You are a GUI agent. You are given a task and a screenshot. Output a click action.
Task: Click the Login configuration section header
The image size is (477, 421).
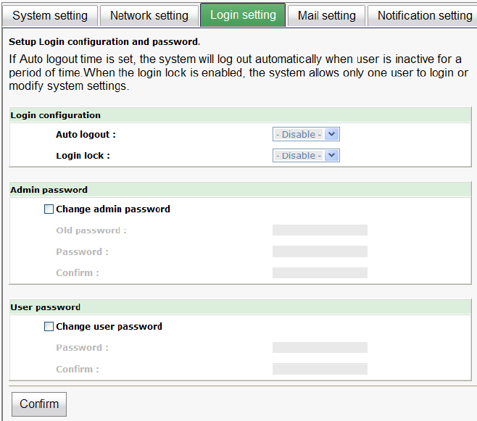[55, 115]
